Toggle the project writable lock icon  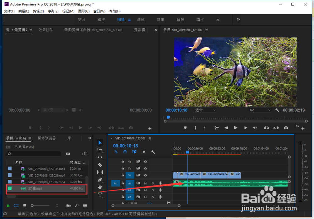coord(8,205)
